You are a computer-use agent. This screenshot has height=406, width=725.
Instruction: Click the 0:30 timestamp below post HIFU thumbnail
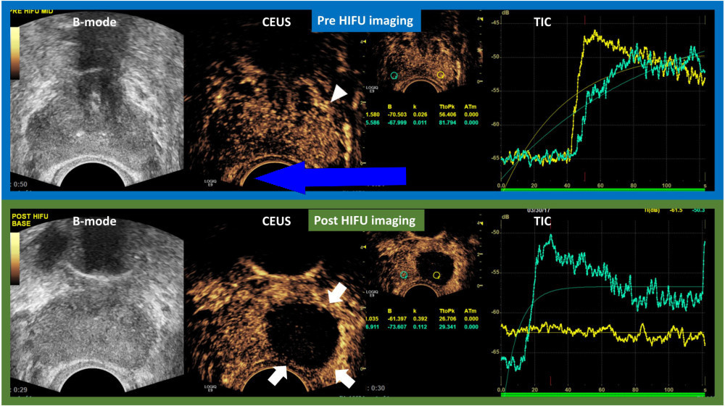click(x=376, y=388)
